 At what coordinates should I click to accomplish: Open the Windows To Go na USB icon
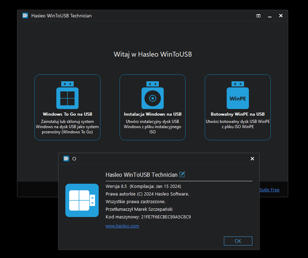click(x=67, y=95)
